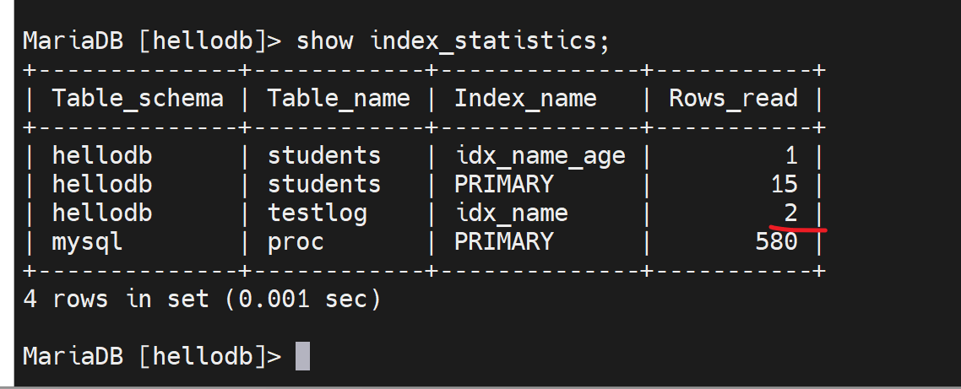Image resolution: width=961 pixels, height=389 pixels.
Task: Click the Table_name column header
Action: [x=339, y=99]
